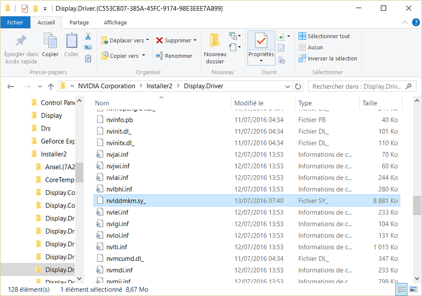This screenshot has height=296, width=422.
Task: Open the Copier vers dropdown menu
Action: pos(143,56)
